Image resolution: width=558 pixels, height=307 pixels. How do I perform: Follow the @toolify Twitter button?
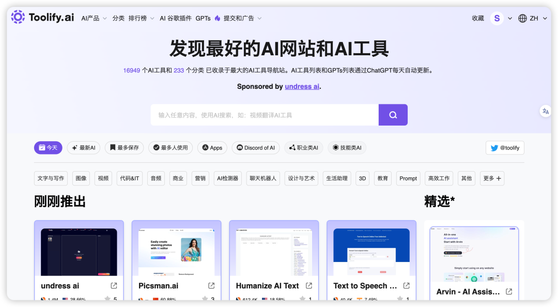pyautogui.click(x=505, y=147)
